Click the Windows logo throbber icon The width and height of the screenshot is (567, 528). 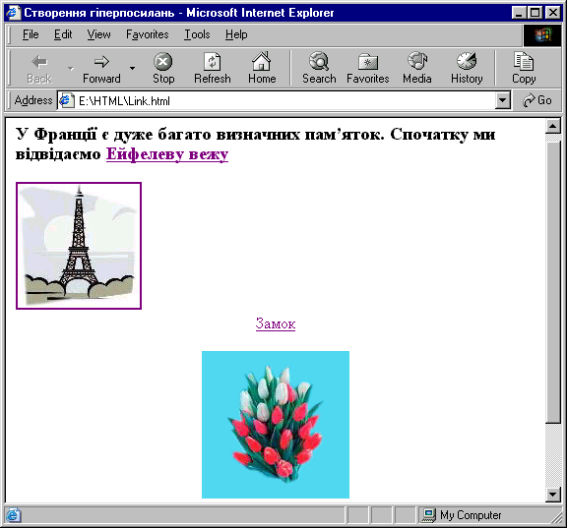(542, 35)
